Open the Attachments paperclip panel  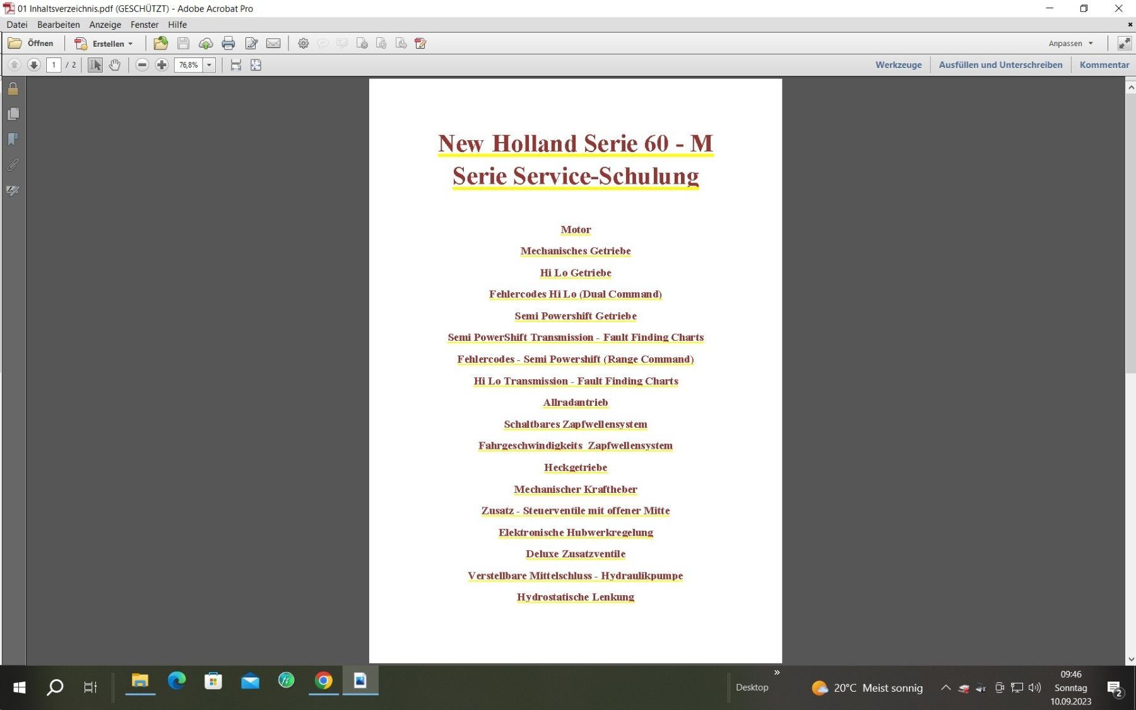pyautogui.click(x=13, y=165)
